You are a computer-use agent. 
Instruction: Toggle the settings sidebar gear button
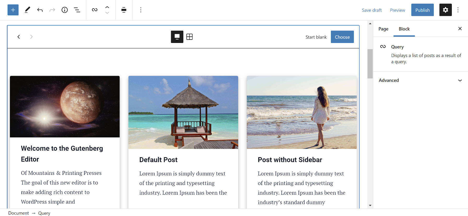click(x=445, y=10)
